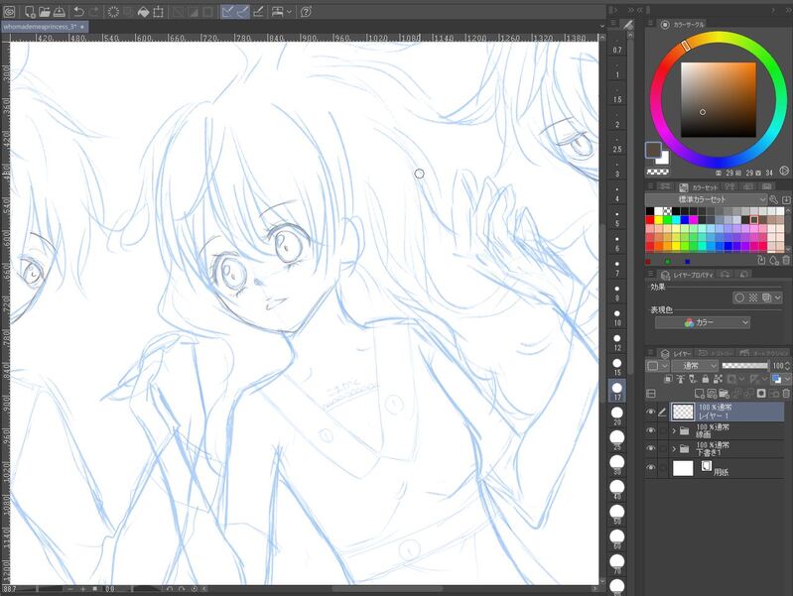Image resolution: width=793 pixels, height=596 pixels.
Task: Toggle snap to grid icon
Action: click(x=258, y=11)
